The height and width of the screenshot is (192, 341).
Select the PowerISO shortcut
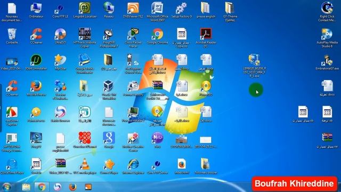pyautogui.click(x=206, y=89)
